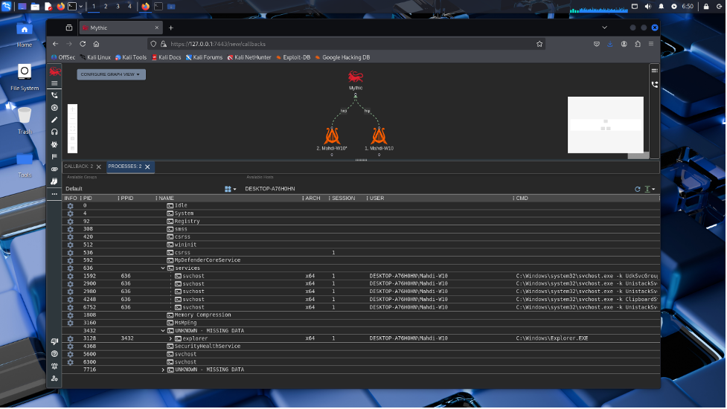
Task: Open Firefox downloads arrow icon
Action: click(x=610, y=44)
